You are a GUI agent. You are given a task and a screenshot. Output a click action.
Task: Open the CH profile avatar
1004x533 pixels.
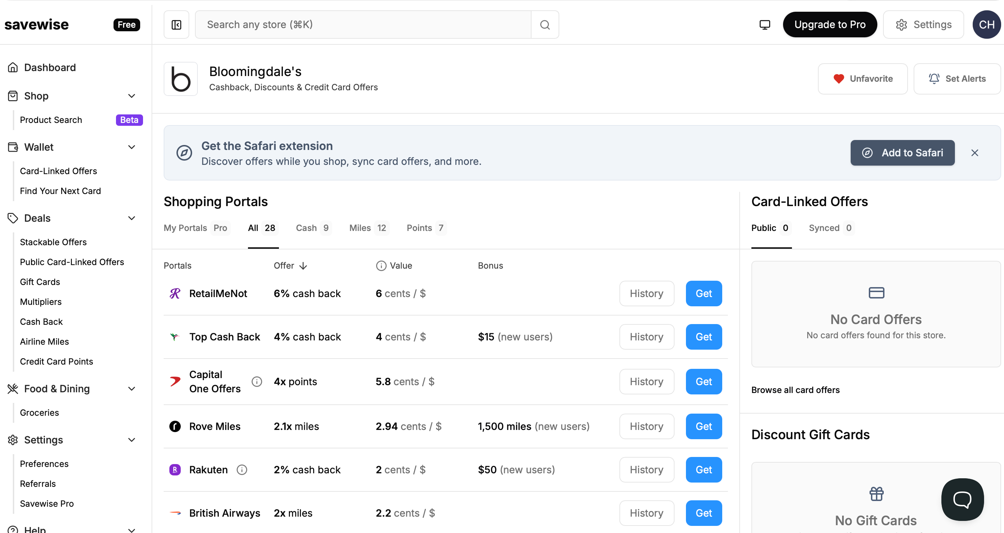click(x=987, y=25)
